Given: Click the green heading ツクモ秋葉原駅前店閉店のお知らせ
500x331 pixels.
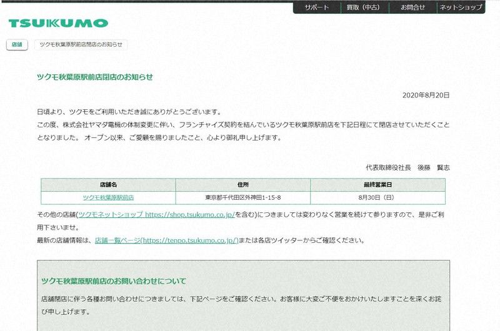Looking at the screenshot, I should [95, 77].
